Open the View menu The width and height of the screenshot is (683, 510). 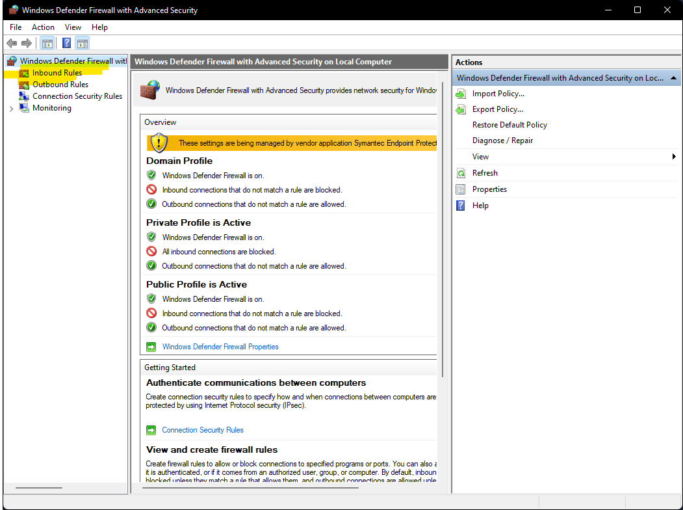[x=73, y=27]
